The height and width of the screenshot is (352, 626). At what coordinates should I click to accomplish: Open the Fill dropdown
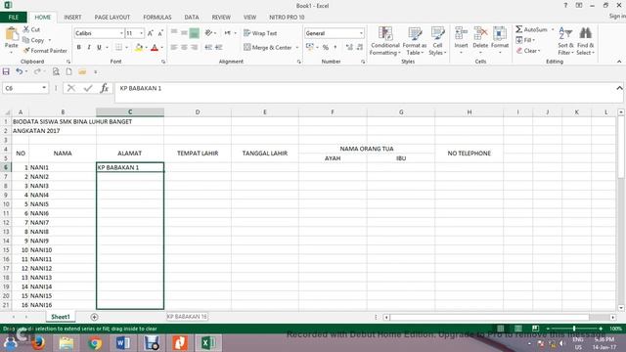[525, 40]
